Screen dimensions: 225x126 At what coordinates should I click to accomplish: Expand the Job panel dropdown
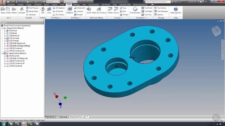[9, 18]
